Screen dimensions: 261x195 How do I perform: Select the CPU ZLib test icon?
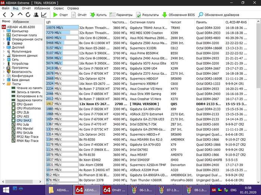tap(13, 112)
